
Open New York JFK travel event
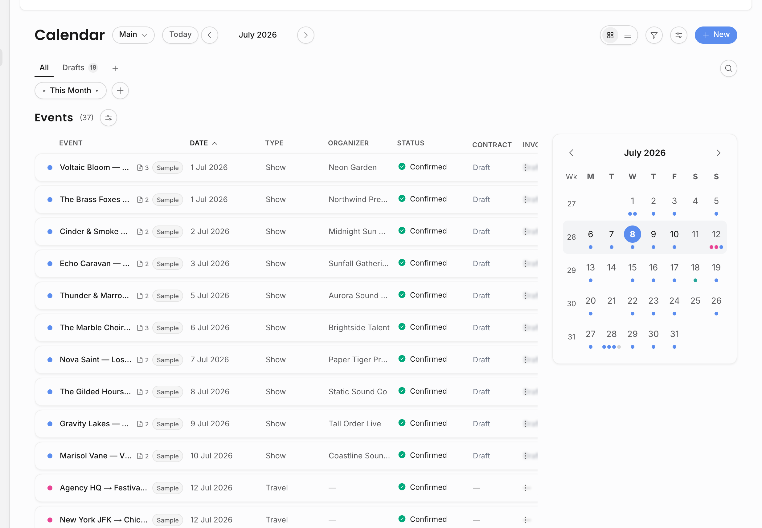(x=104, y=520)
